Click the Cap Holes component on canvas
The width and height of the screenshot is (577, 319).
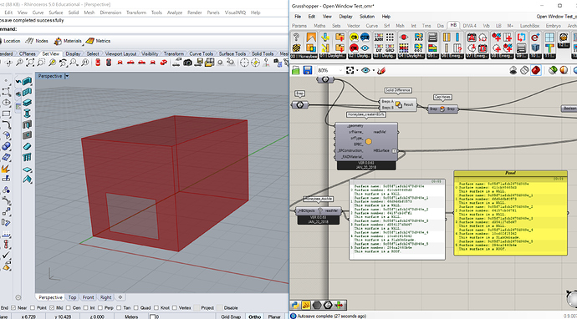[x=442, y=109]
